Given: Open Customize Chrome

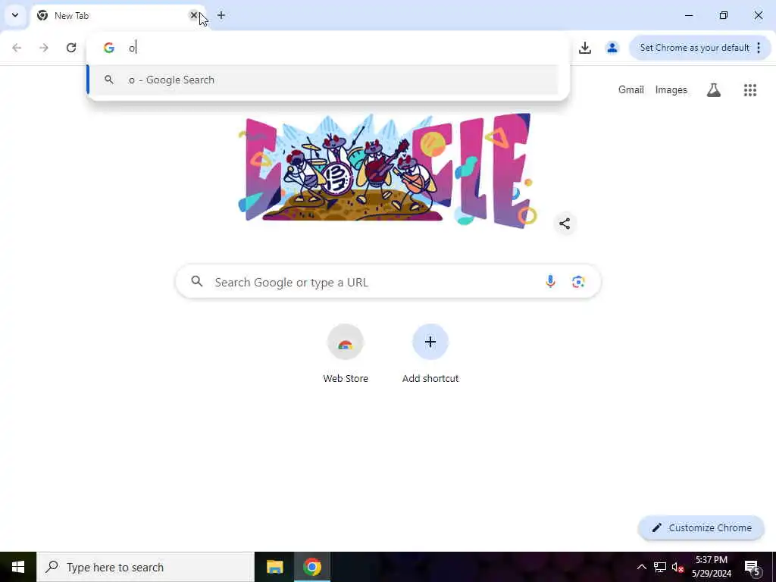Looking at the screenshot, I should tap(701, 527).
